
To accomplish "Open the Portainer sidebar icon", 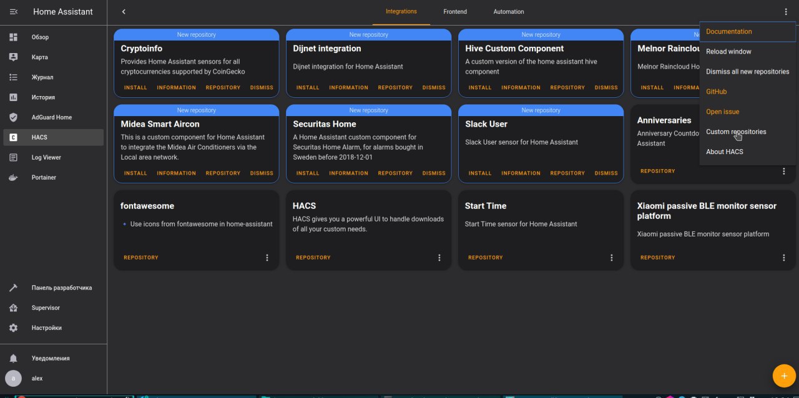I will point(14,177).
